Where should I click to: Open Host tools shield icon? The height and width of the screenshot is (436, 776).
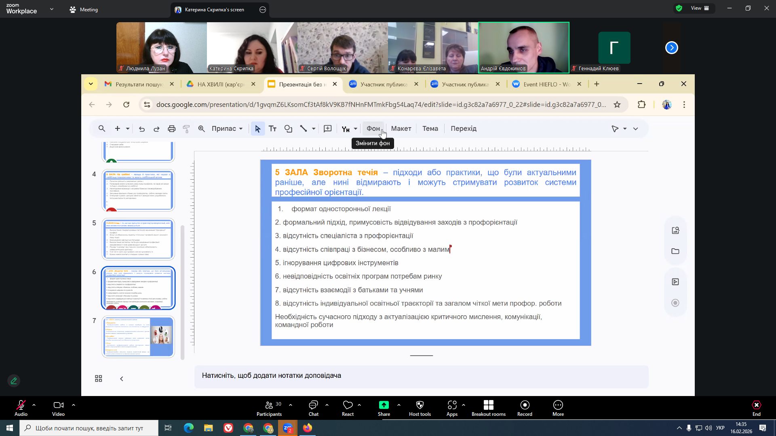point(420,405)
